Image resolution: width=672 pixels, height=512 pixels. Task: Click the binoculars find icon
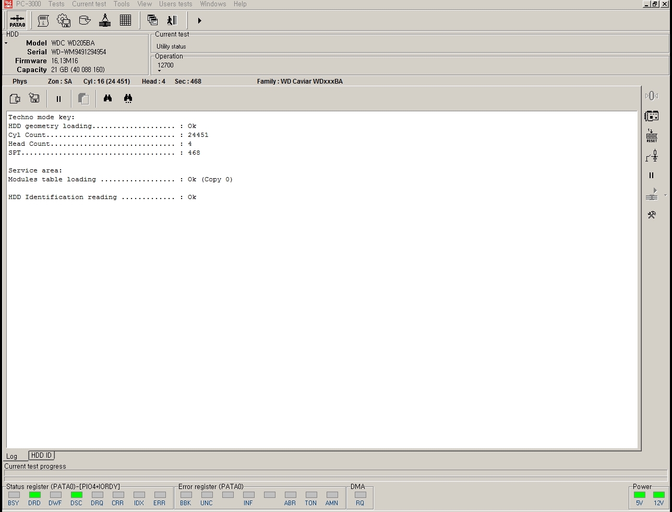(x=107, y=98)
